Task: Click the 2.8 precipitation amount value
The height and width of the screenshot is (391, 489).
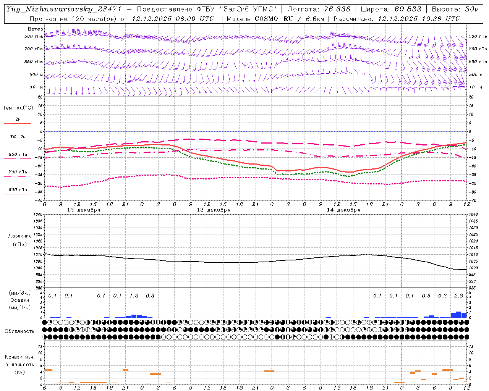Action: 458,296
